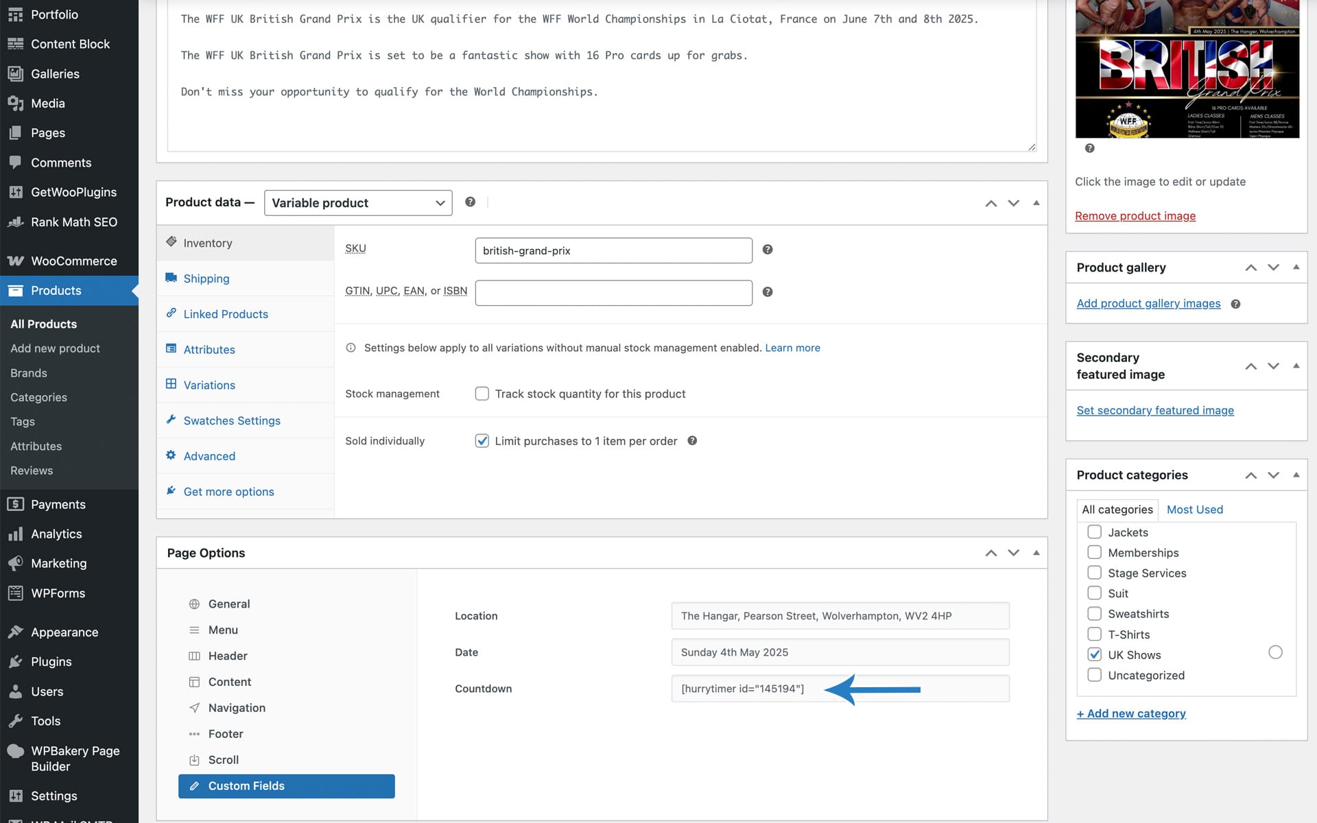Click the SKU field help icon
1317x823 pixels.
(768, 250)
